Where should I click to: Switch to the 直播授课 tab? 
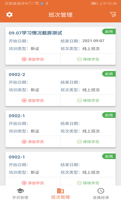pyautogui.click(x=101, y=194)
